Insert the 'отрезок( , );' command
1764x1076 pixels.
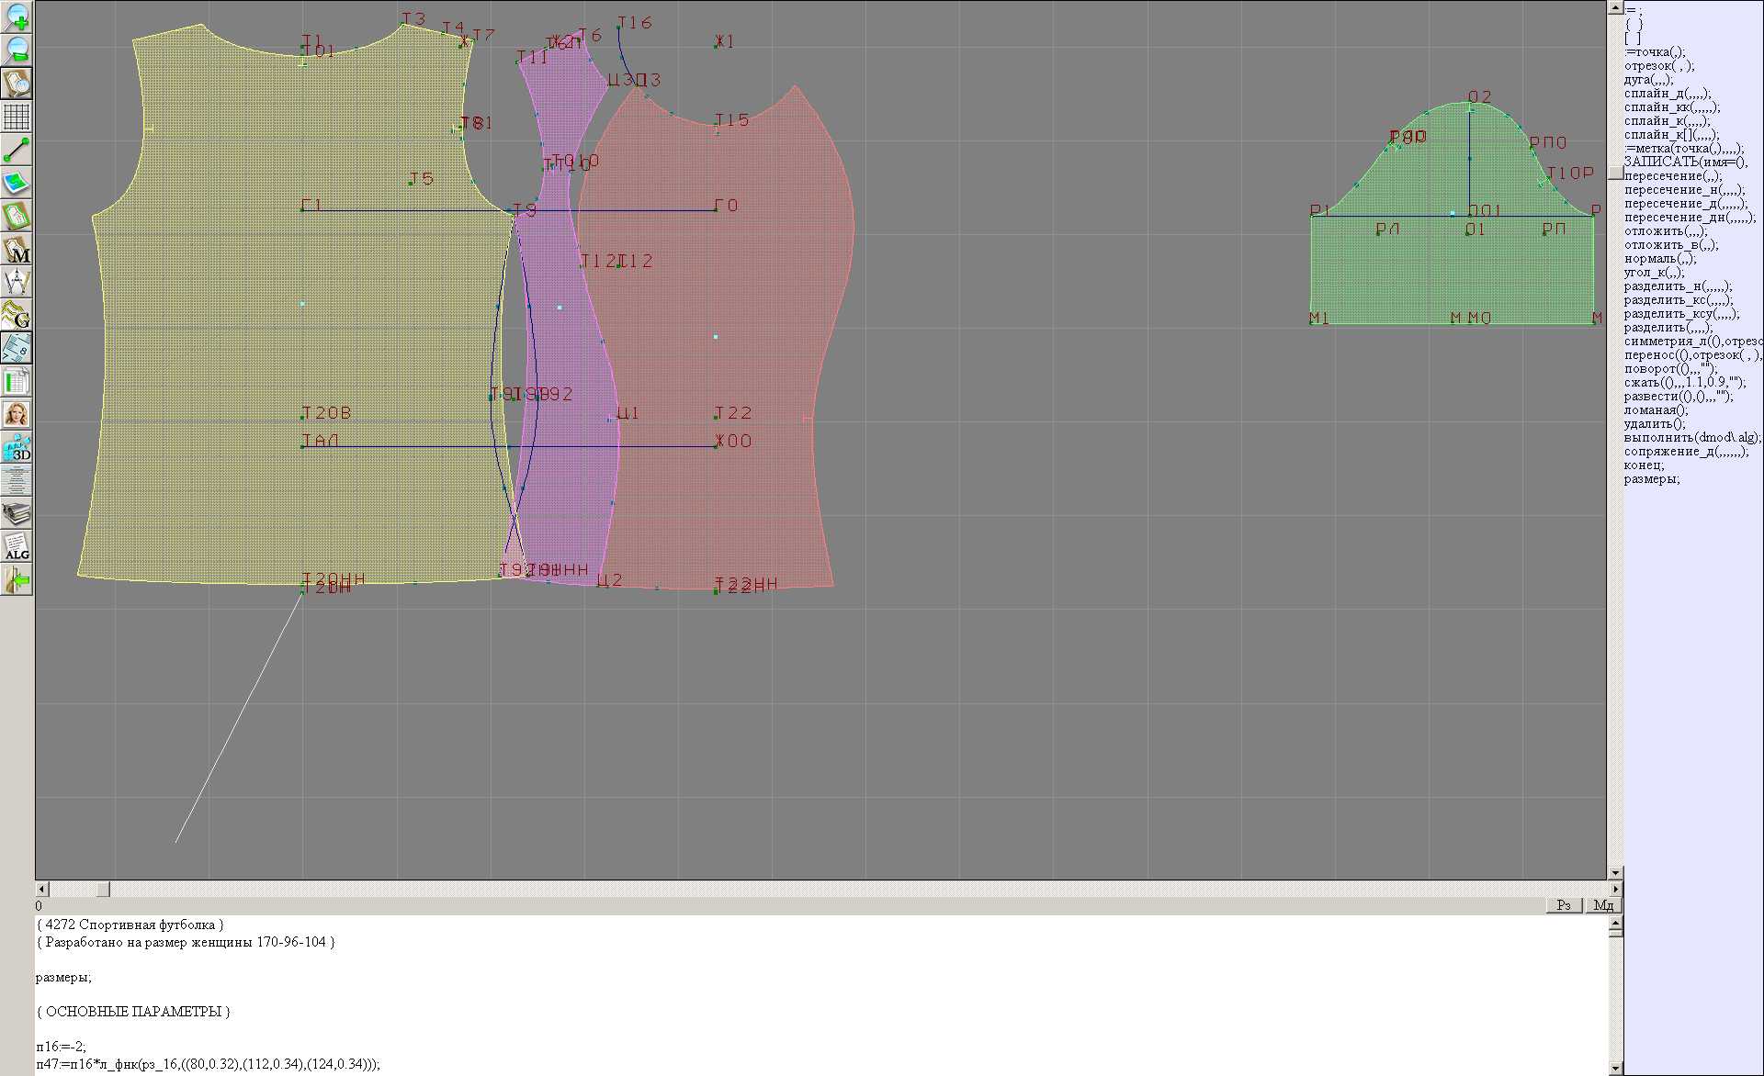[x=1658, y=66]
